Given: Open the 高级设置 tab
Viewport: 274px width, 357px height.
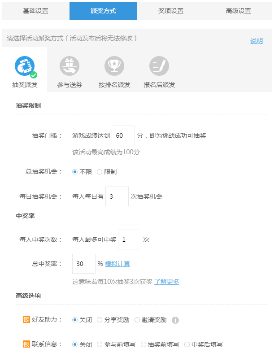Looking at the screenshot, I should [239, 11].
